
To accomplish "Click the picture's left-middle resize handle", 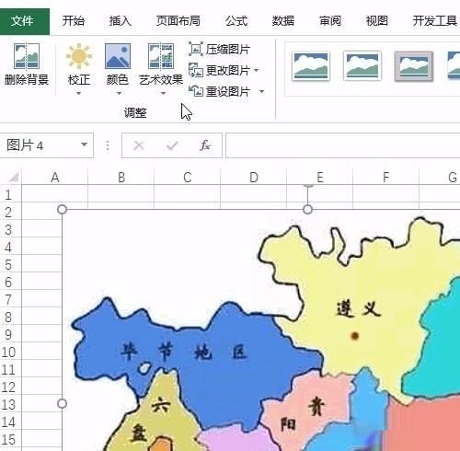I will pyautogui.click(x=63, y=404).
